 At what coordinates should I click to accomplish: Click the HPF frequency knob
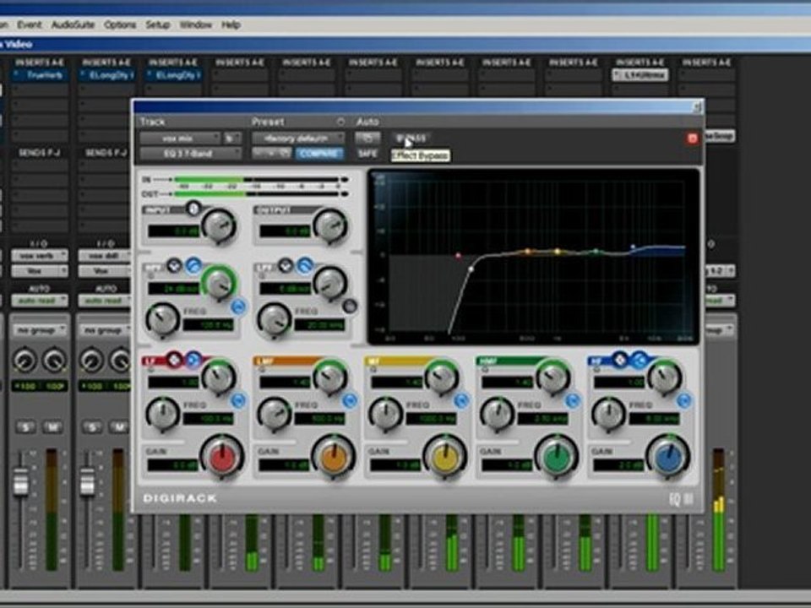[162, 321]
